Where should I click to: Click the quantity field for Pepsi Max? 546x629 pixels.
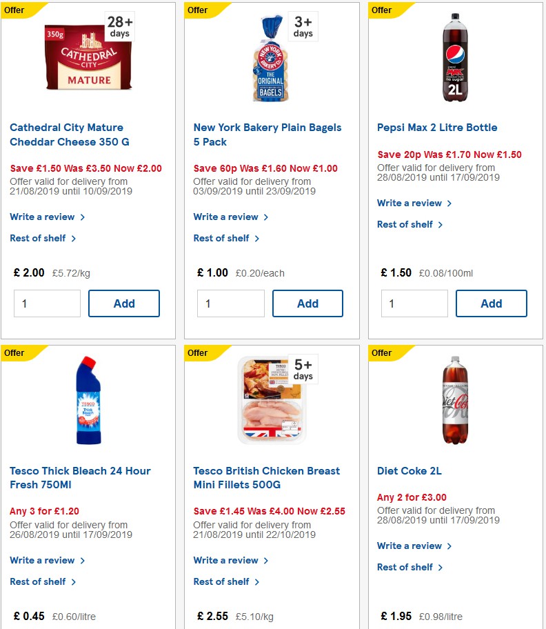click(x=414, y=303)
